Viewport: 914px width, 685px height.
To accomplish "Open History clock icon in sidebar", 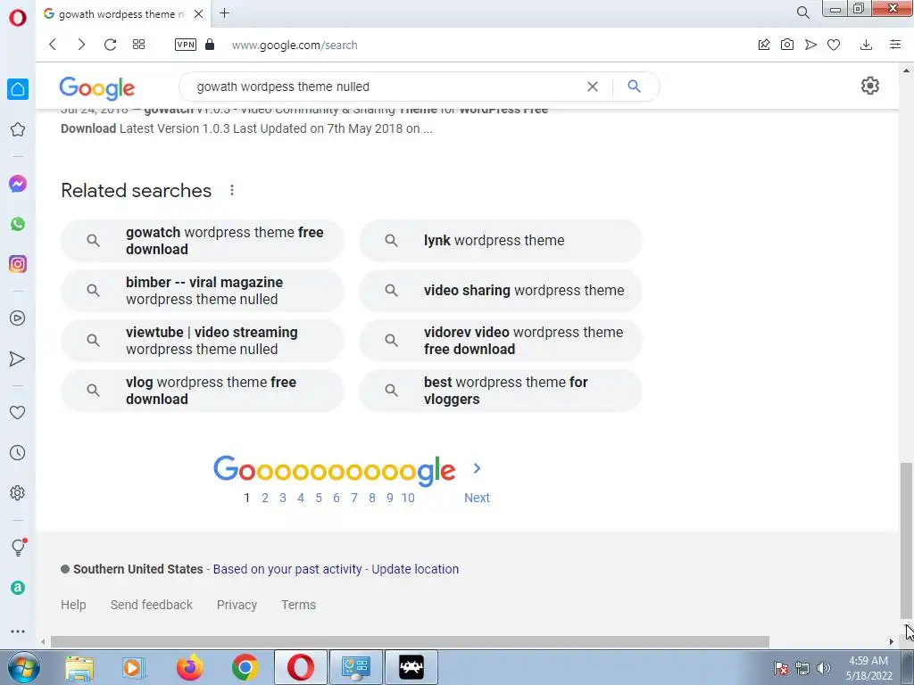I will [18, 452].
